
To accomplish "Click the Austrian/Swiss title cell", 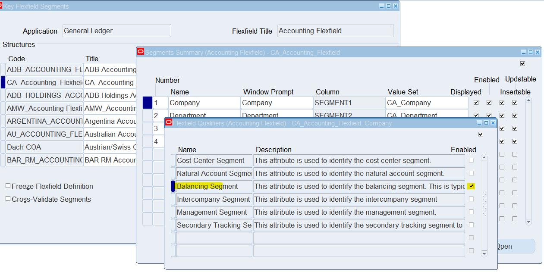I will [110, 147].
